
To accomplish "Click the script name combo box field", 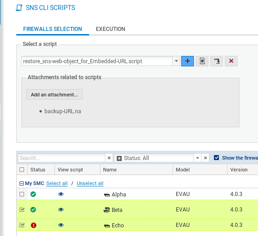I will tap(97, 61).
